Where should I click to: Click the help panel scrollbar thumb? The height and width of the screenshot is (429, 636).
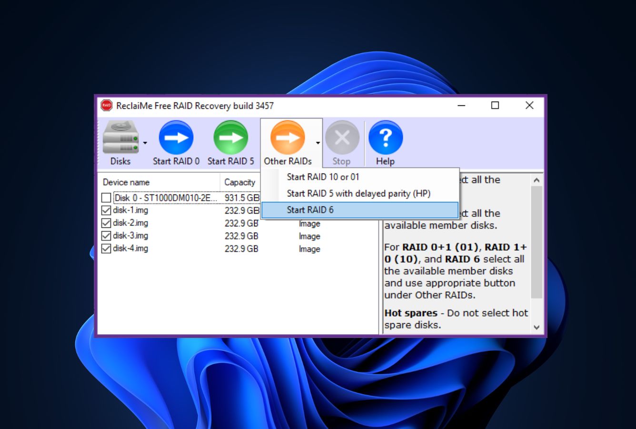tap(537, 242)
